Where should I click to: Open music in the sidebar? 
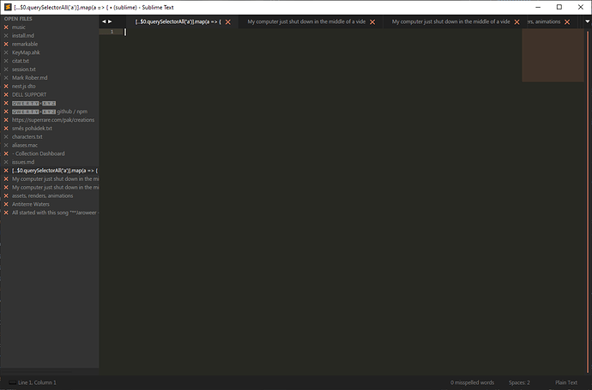[x=19, y=27]
